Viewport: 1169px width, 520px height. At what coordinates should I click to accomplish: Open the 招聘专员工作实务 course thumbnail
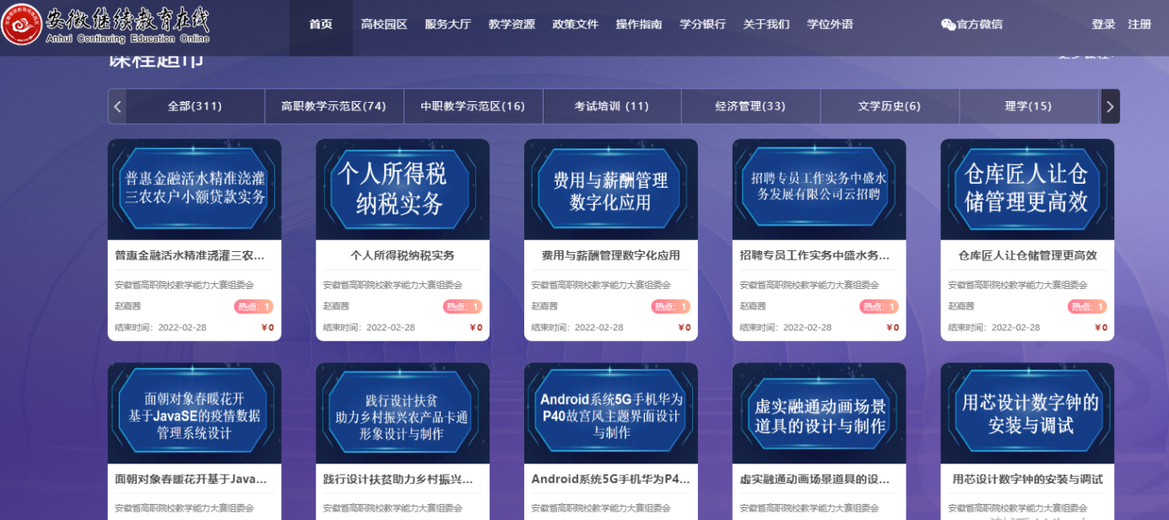820,190
